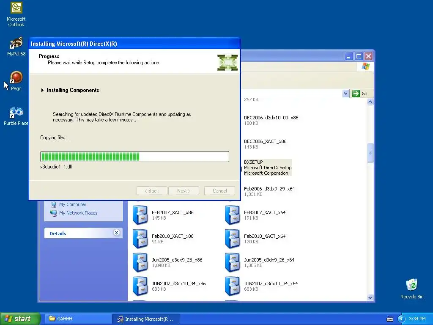Select the Feb2010_XACT_x64 cabinet icon
This screenshot has height=325, width=433.
tap(232, 239)
